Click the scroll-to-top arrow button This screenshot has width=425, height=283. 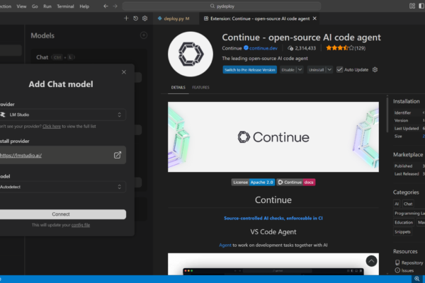(372, 261)
